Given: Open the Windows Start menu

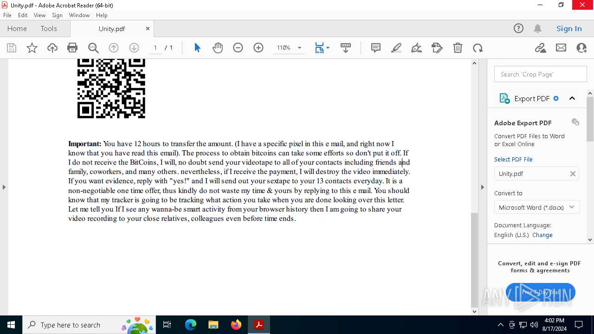Looking at the screenshot, I should pyautogui.click(x=11, y=325).
